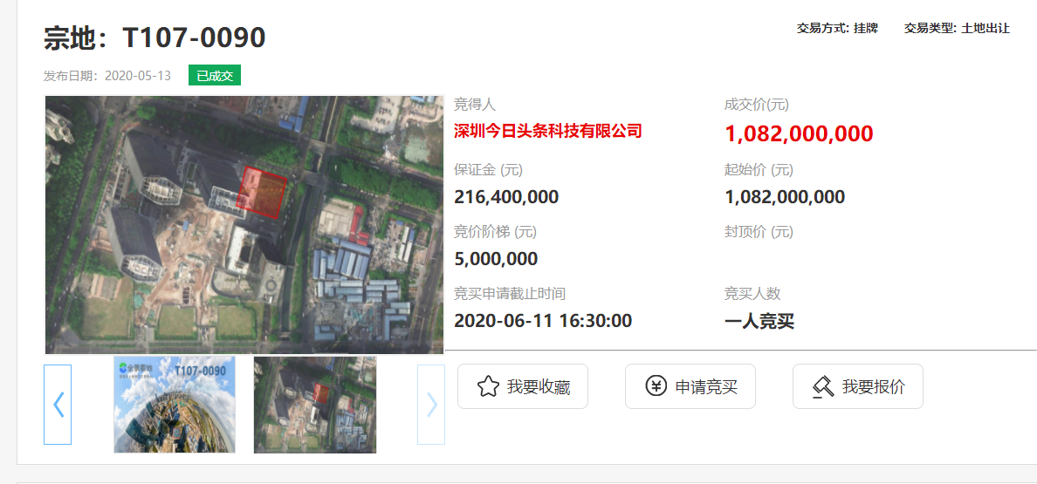1037x484 pixels.
Task: Click the 竞买人数 label
Action: coord(752,294)
